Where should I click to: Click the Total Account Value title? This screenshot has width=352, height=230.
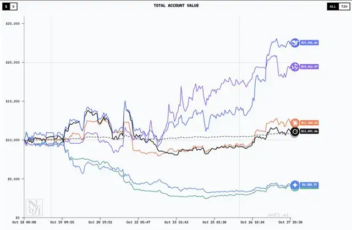click(176, 5)
